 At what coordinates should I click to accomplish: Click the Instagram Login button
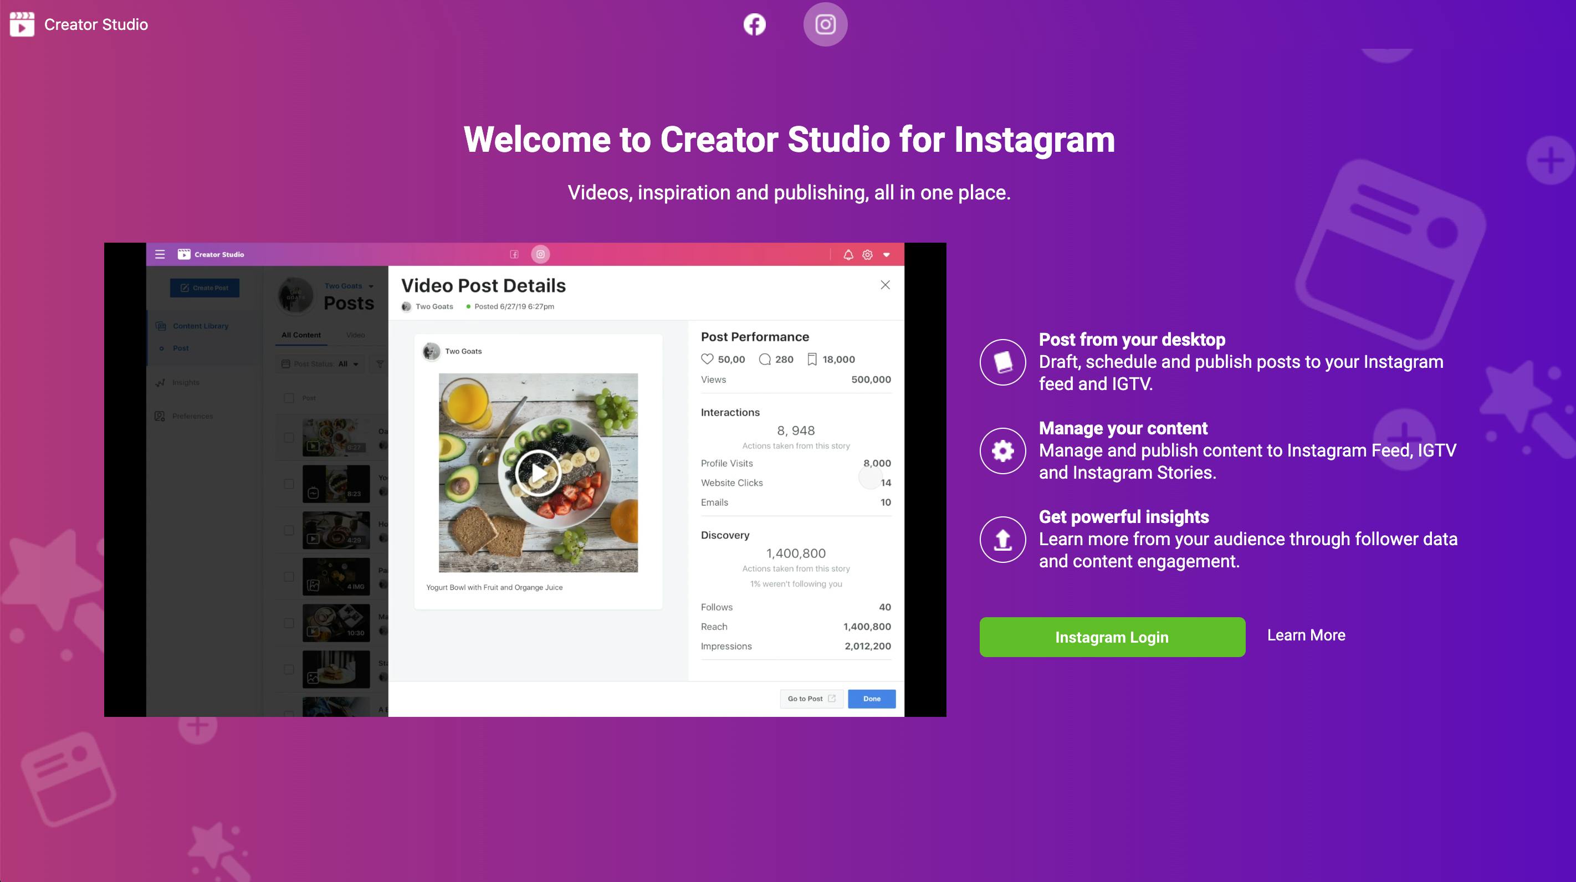tap(1112, 637)
